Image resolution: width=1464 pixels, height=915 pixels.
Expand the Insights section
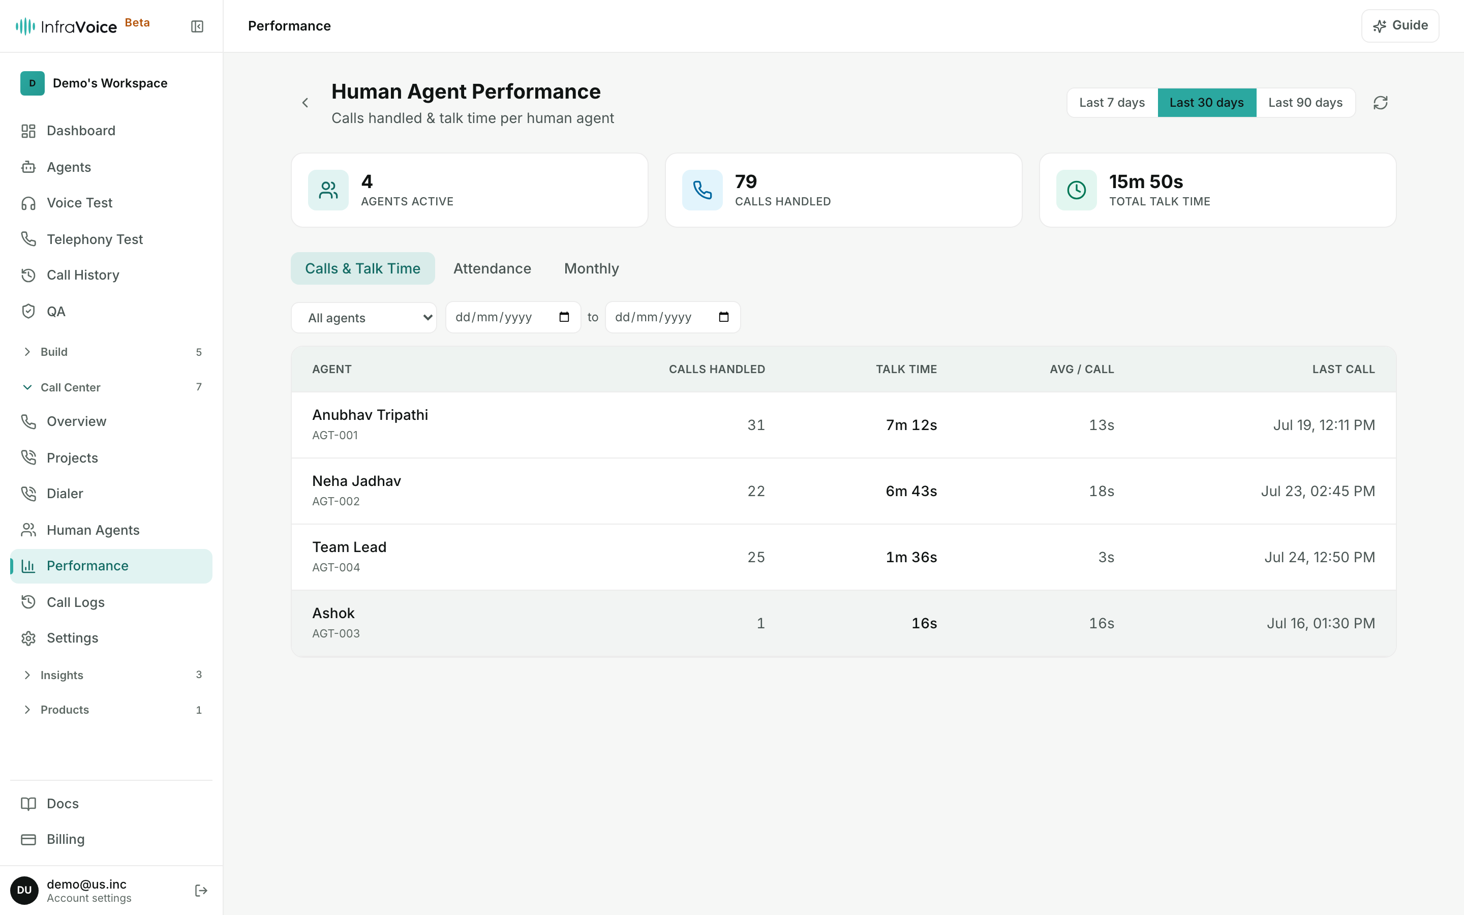click(111, 675)
